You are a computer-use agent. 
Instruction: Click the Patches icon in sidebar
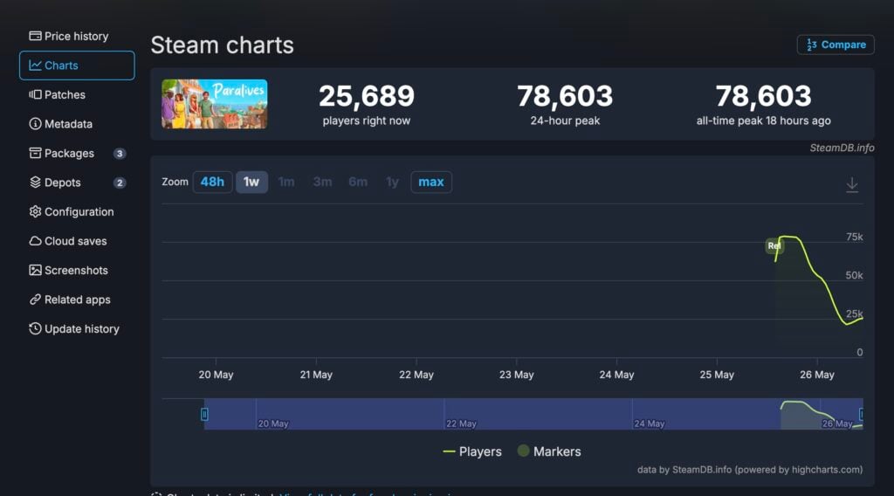tap(35, 94)
